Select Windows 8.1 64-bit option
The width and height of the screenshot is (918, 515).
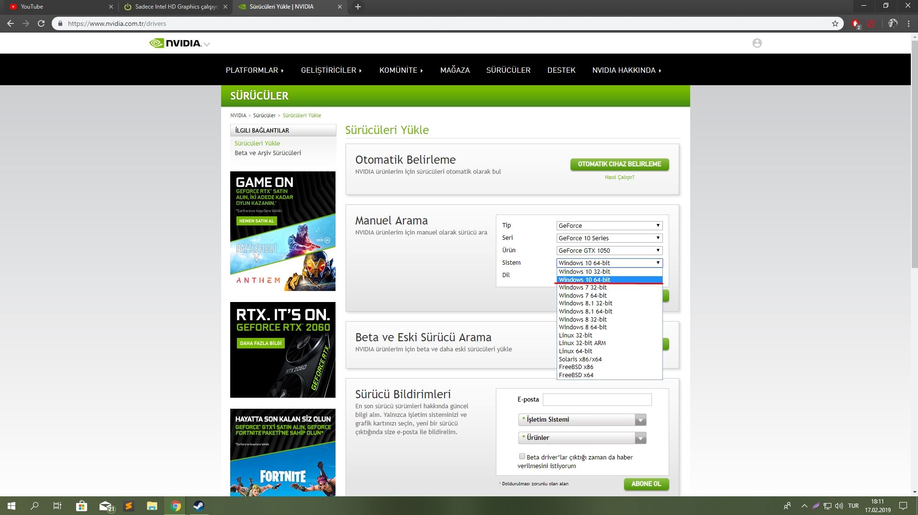point(609,311)
